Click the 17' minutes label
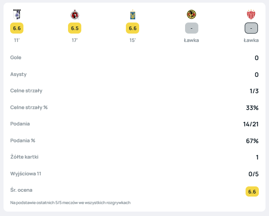 (x=75, y=40)
